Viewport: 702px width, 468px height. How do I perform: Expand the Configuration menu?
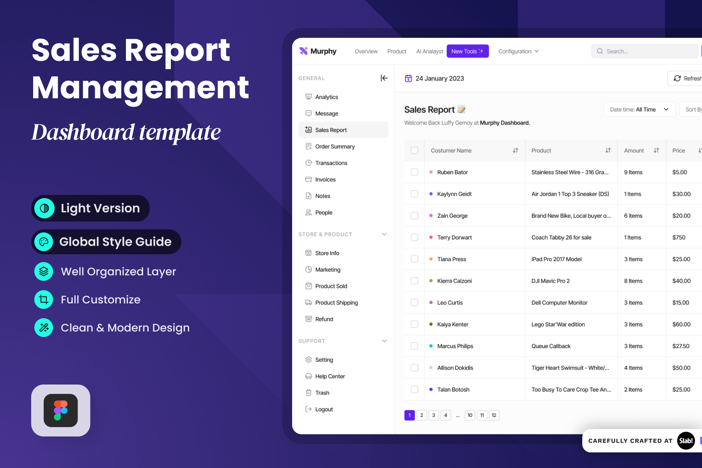[x=518, y=51]
